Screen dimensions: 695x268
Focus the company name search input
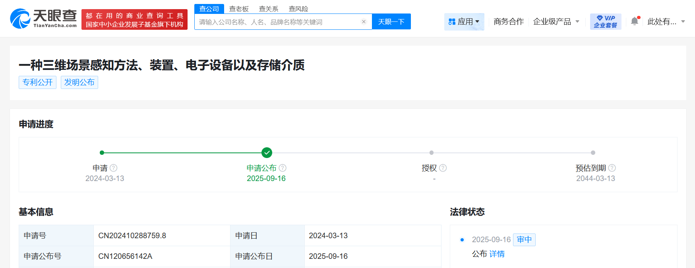[278, 22]
